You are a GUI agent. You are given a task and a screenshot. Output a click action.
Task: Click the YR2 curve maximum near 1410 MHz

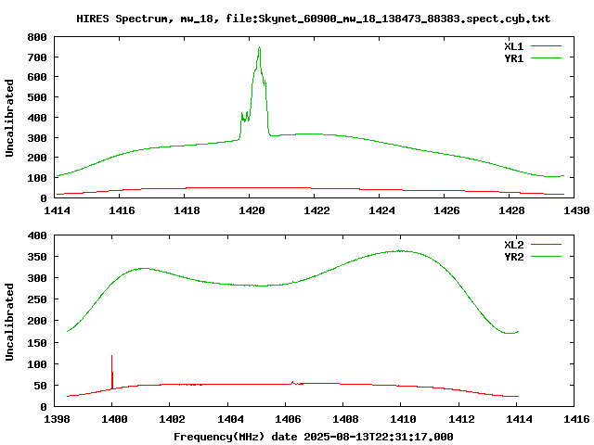coord(400,250)
